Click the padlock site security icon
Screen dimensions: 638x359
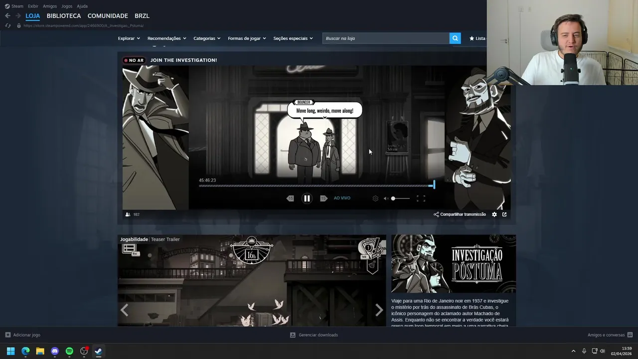(x=19, y=25)
